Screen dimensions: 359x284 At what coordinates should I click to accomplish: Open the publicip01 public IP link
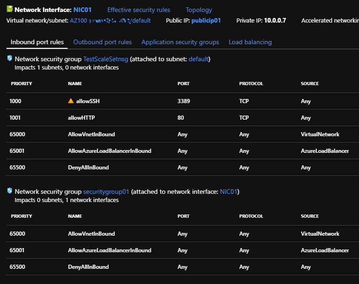[206, 21]
